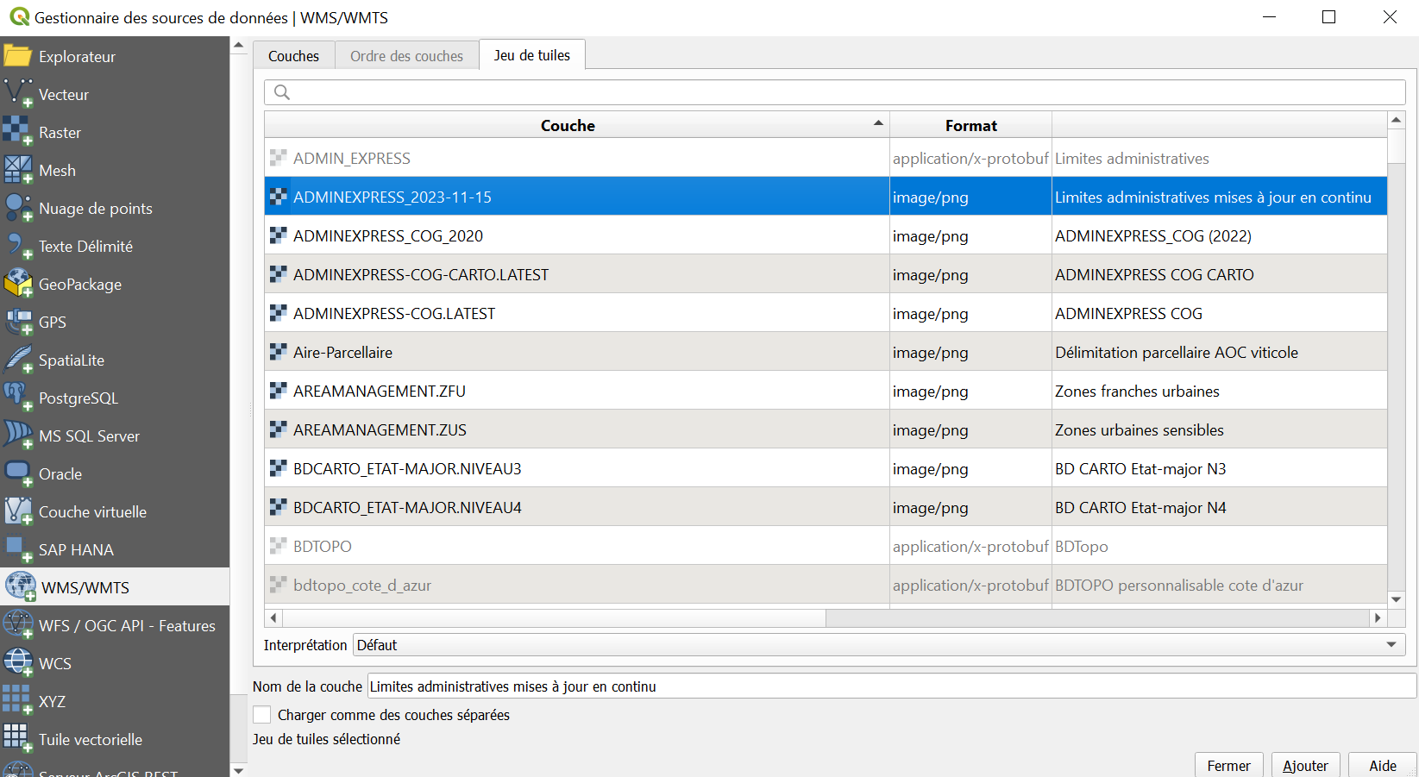This screenshot has width=1419, height=777.
Task: Select the Nuage de points section
Action: [95, 208]
